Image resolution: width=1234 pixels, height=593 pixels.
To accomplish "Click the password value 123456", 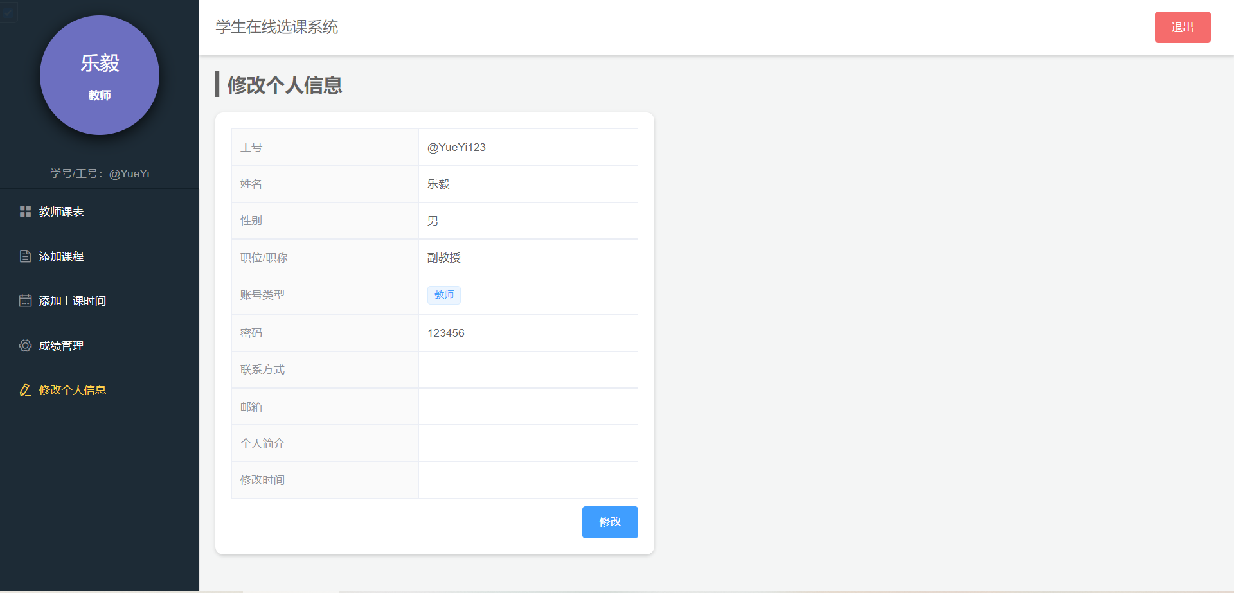I will [x=446, y=333].
